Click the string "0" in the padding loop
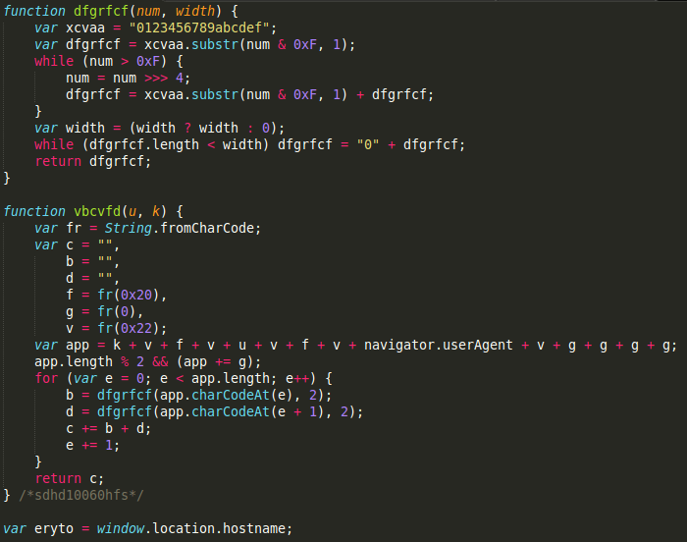Viewport: 687px width, 542px height. click(368, 144)
